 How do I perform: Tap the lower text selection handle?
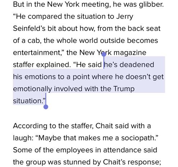point(46,107)
